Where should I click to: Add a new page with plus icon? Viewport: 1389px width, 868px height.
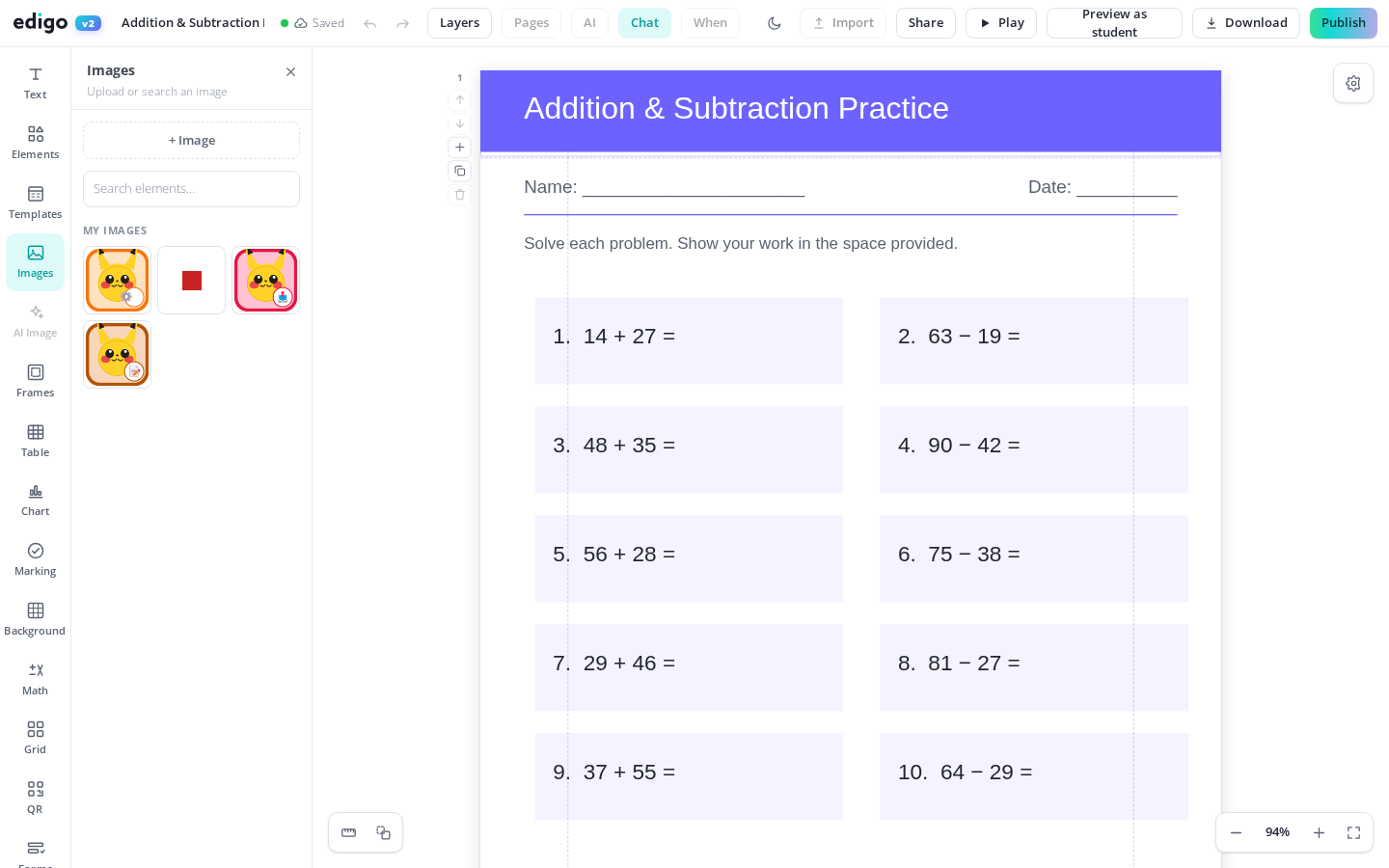tap(460, 148)
